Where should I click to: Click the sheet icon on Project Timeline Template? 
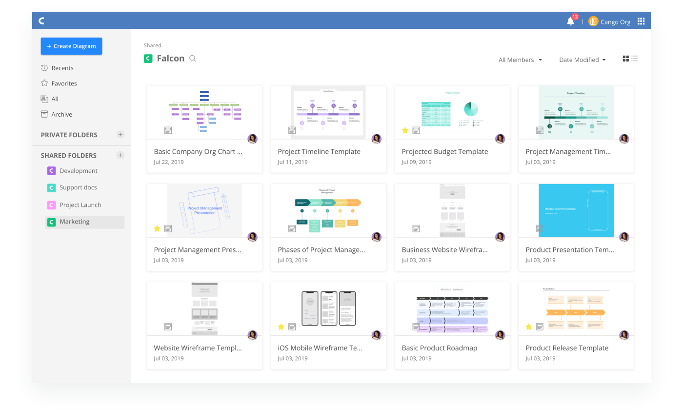pyautogui.click(x=292, y=130)
